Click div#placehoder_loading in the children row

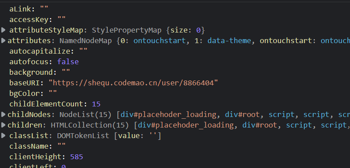(x=186, y=125)
